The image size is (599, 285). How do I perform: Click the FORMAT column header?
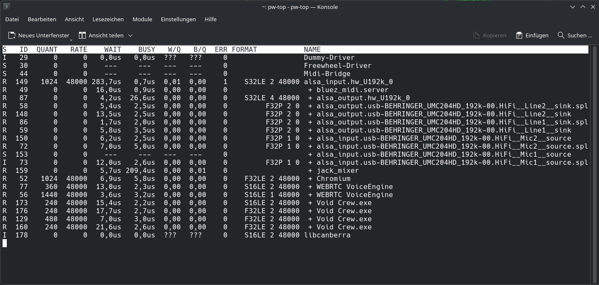(245, 49)
